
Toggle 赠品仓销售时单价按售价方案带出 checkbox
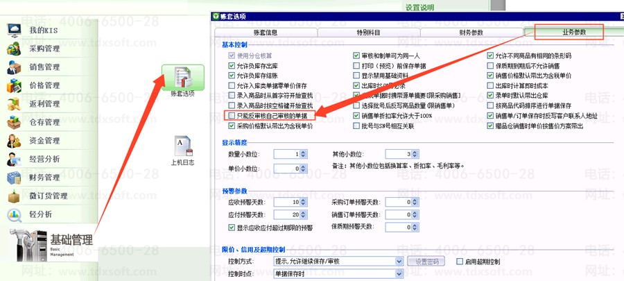[491, 126]
